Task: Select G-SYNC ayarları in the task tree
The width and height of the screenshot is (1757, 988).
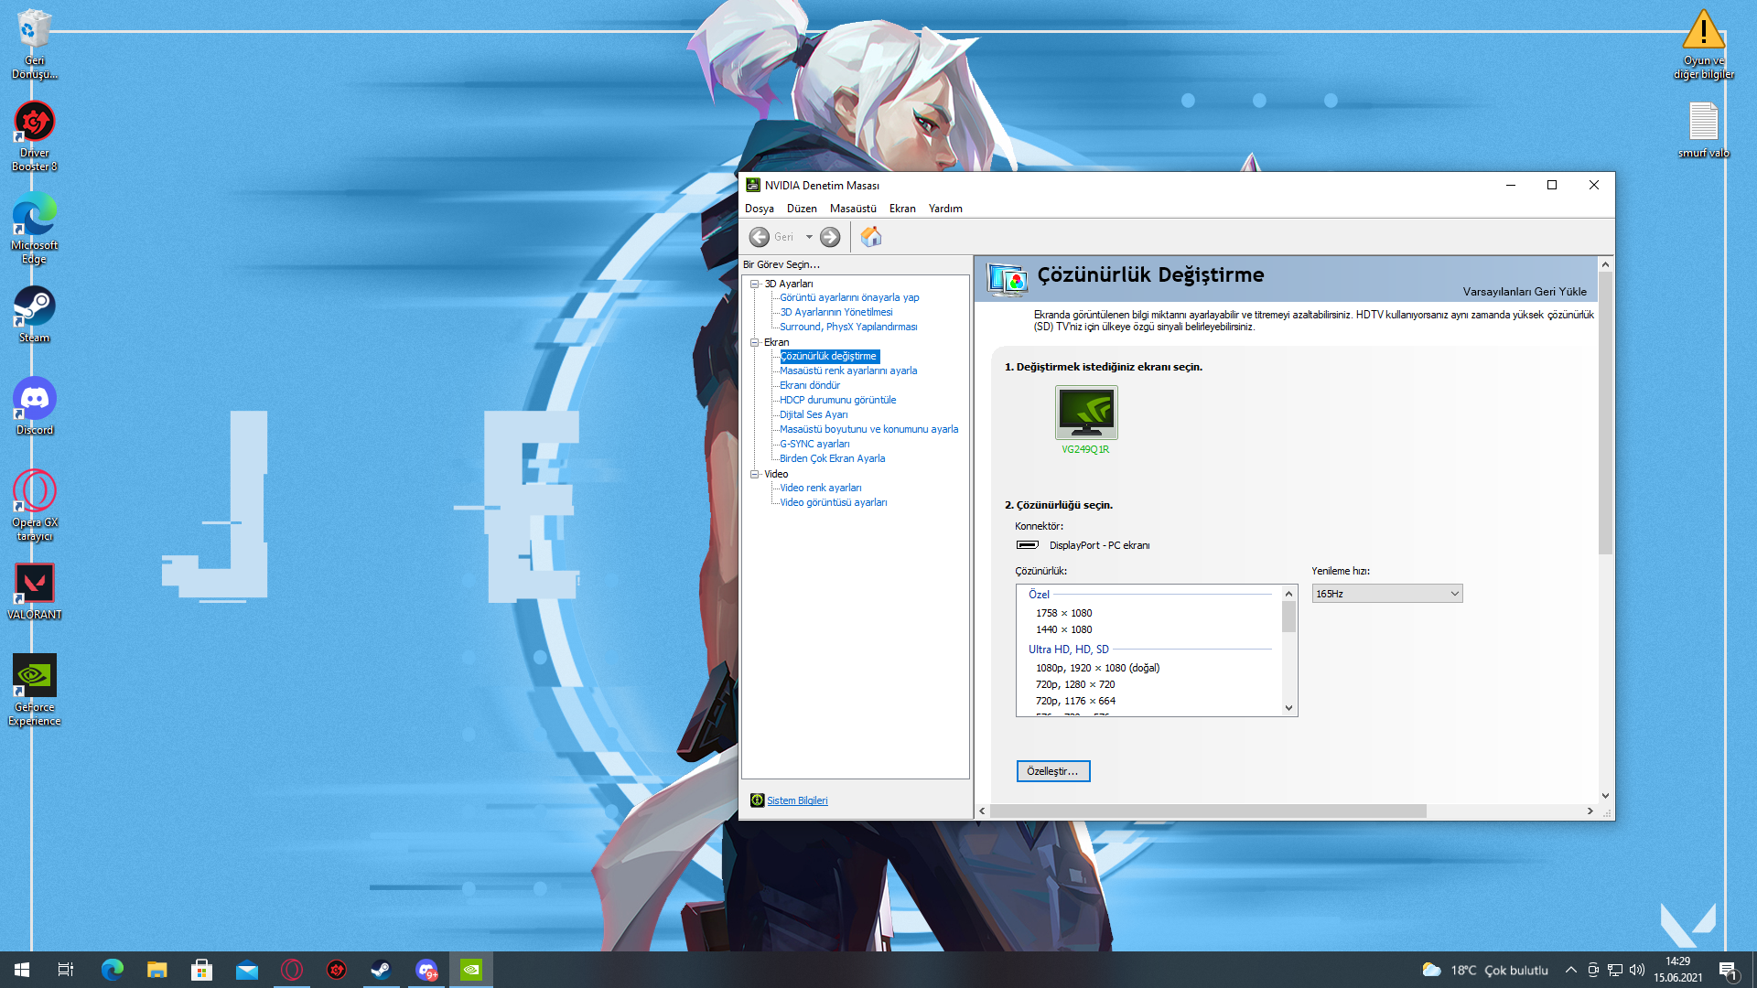Action: 814,444
